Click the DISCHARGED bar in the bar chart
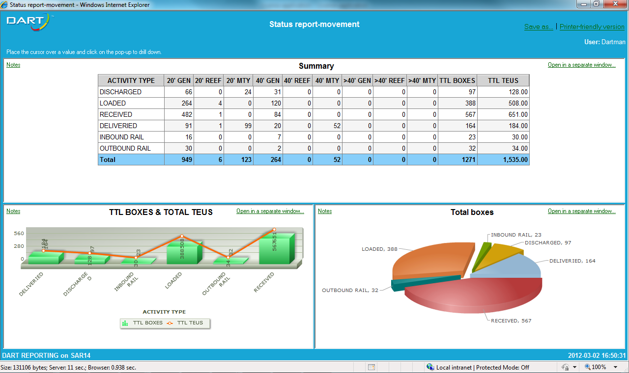The width and height of the screenshot is (629, 373). coord(91,259)
